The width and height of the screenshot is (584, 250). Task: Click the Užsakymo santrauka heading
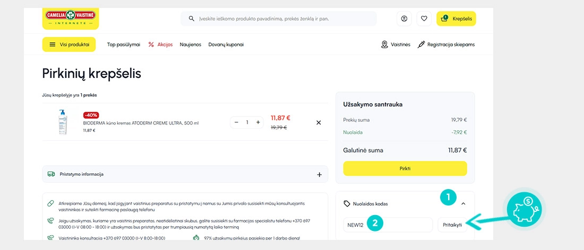[373, 104]
